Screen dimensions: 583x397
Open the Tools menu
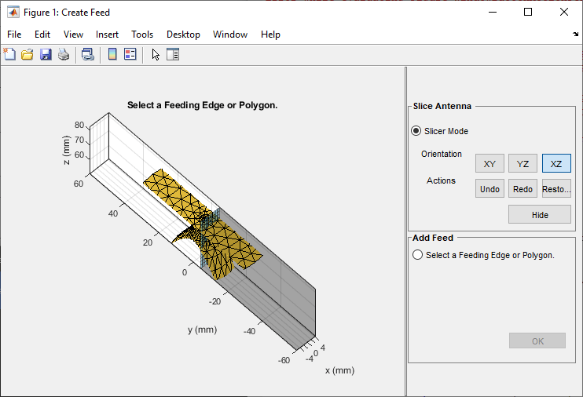pyautogui.click(x=142, y=35)
